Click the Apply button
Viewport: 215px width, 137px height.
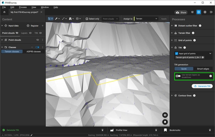click(x=164, y=19)
